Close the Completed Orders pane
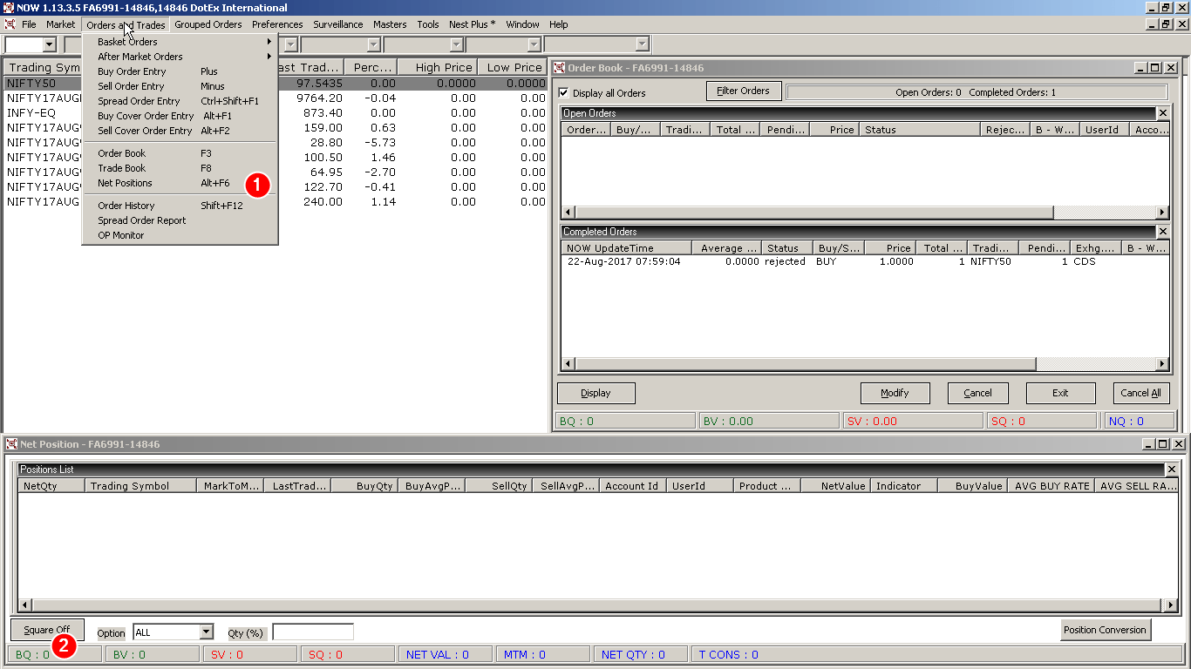The height and width of the screenshot is (669, 1191). [x=1162, y=232]
